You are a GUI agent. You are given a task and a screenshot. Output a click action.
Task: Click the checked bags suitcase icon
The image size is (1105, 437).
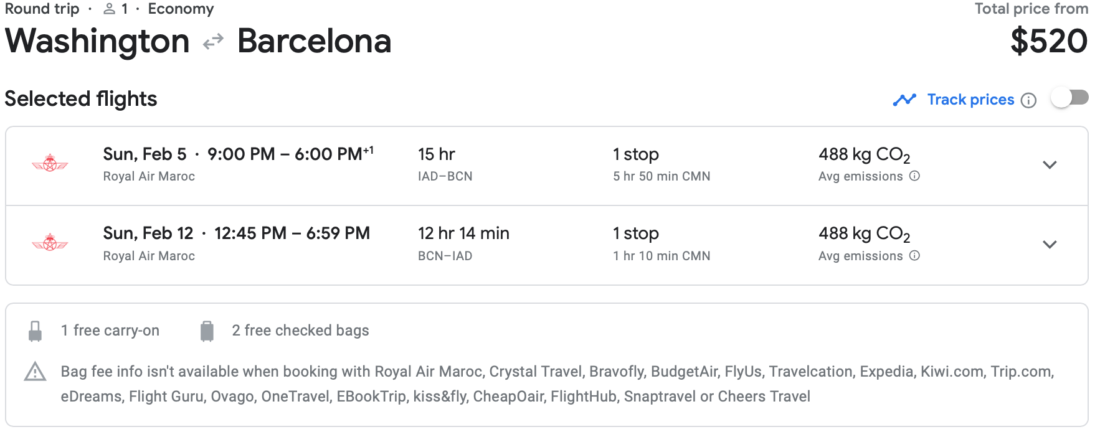click(x=207, y=331)
